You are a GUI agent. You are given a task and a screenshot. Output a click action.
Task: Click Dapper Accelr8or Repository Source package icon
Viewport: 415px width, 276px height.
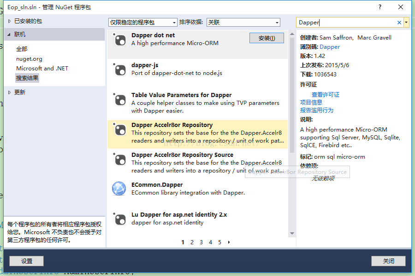[119, 159]
